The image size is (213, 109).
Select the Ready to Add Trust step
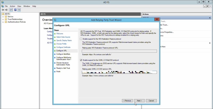coord(63,68)
